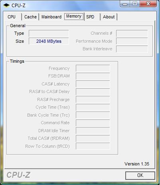Click the Row To Column (tRCD) field

click(x=93, y=146)
